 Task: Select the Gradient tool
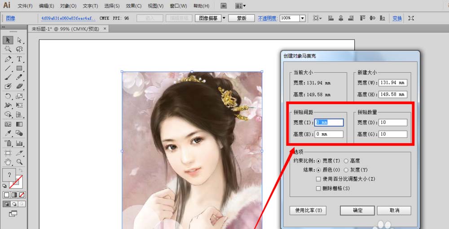tap(19, 124)
